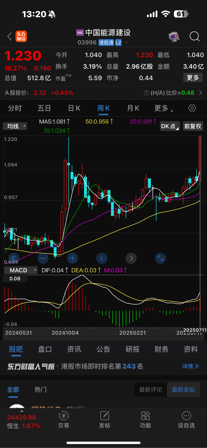Open the 资料 tab
This screenshot has width=207, height=448.
click(x=191, y=349)
